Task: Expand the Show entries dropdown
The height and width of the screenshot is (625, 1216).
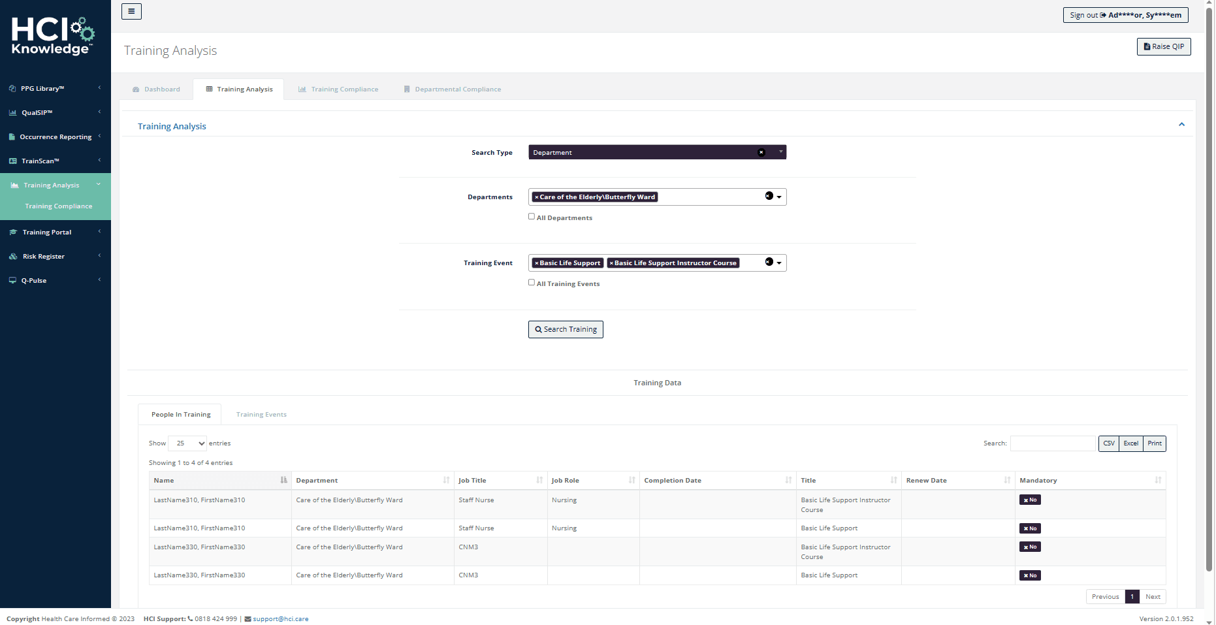Action: [187, 443]
